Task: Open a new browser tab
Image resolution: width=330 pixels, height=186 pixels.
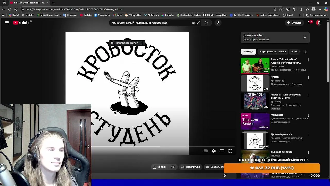Action: tap(53, 3)
